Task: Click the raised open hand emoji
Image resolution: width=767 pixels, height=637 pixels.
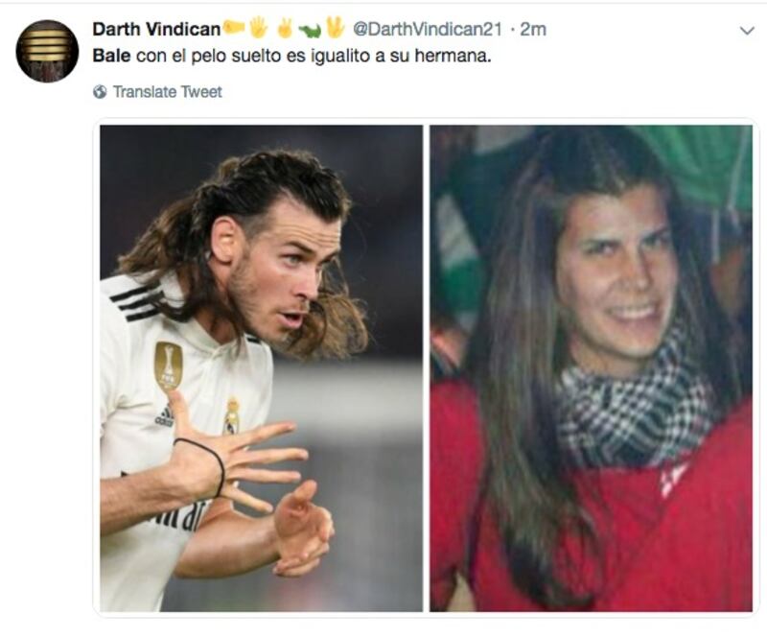Action: (258, 28)
